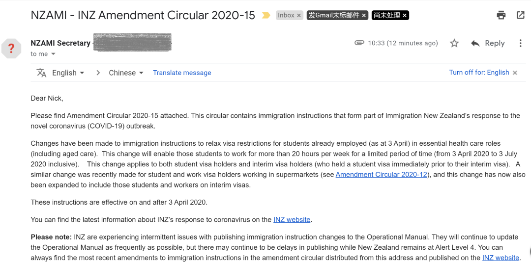Remove the Inbox label
The width and height of the screenshot is (531, 263).
tap(299, 16)
